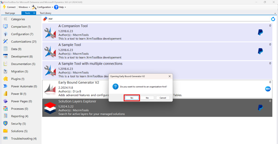Click the NEW badge on Early Bound Generator

268,89
